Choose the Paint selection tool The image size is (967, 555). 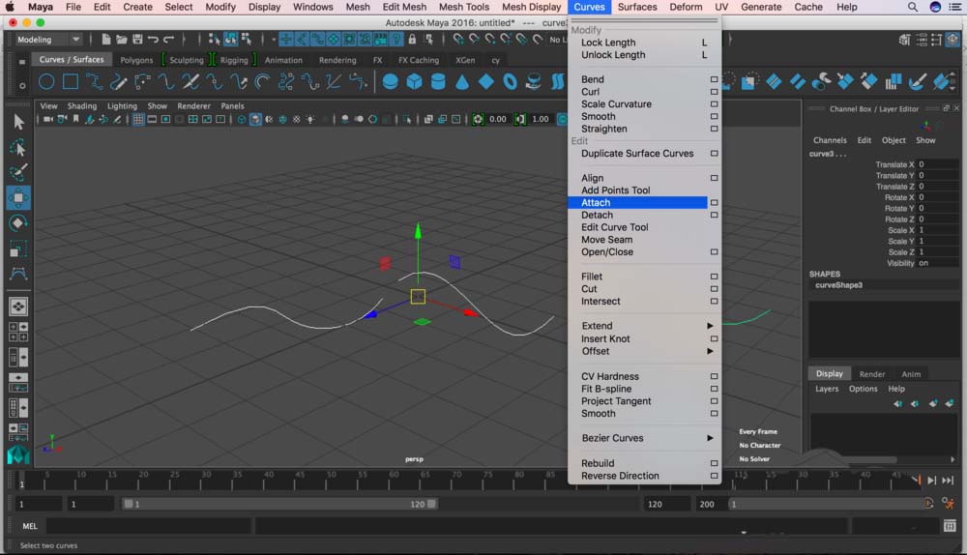pyautogui.click(x=18, y=172)
